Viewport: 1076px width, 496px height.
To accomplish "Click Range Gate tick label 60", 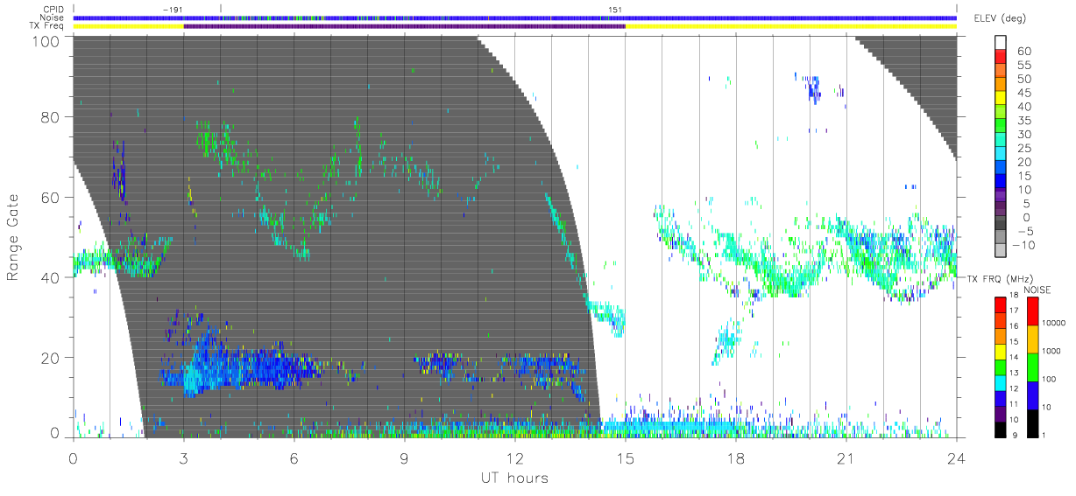I will click(x=51, y=197).
